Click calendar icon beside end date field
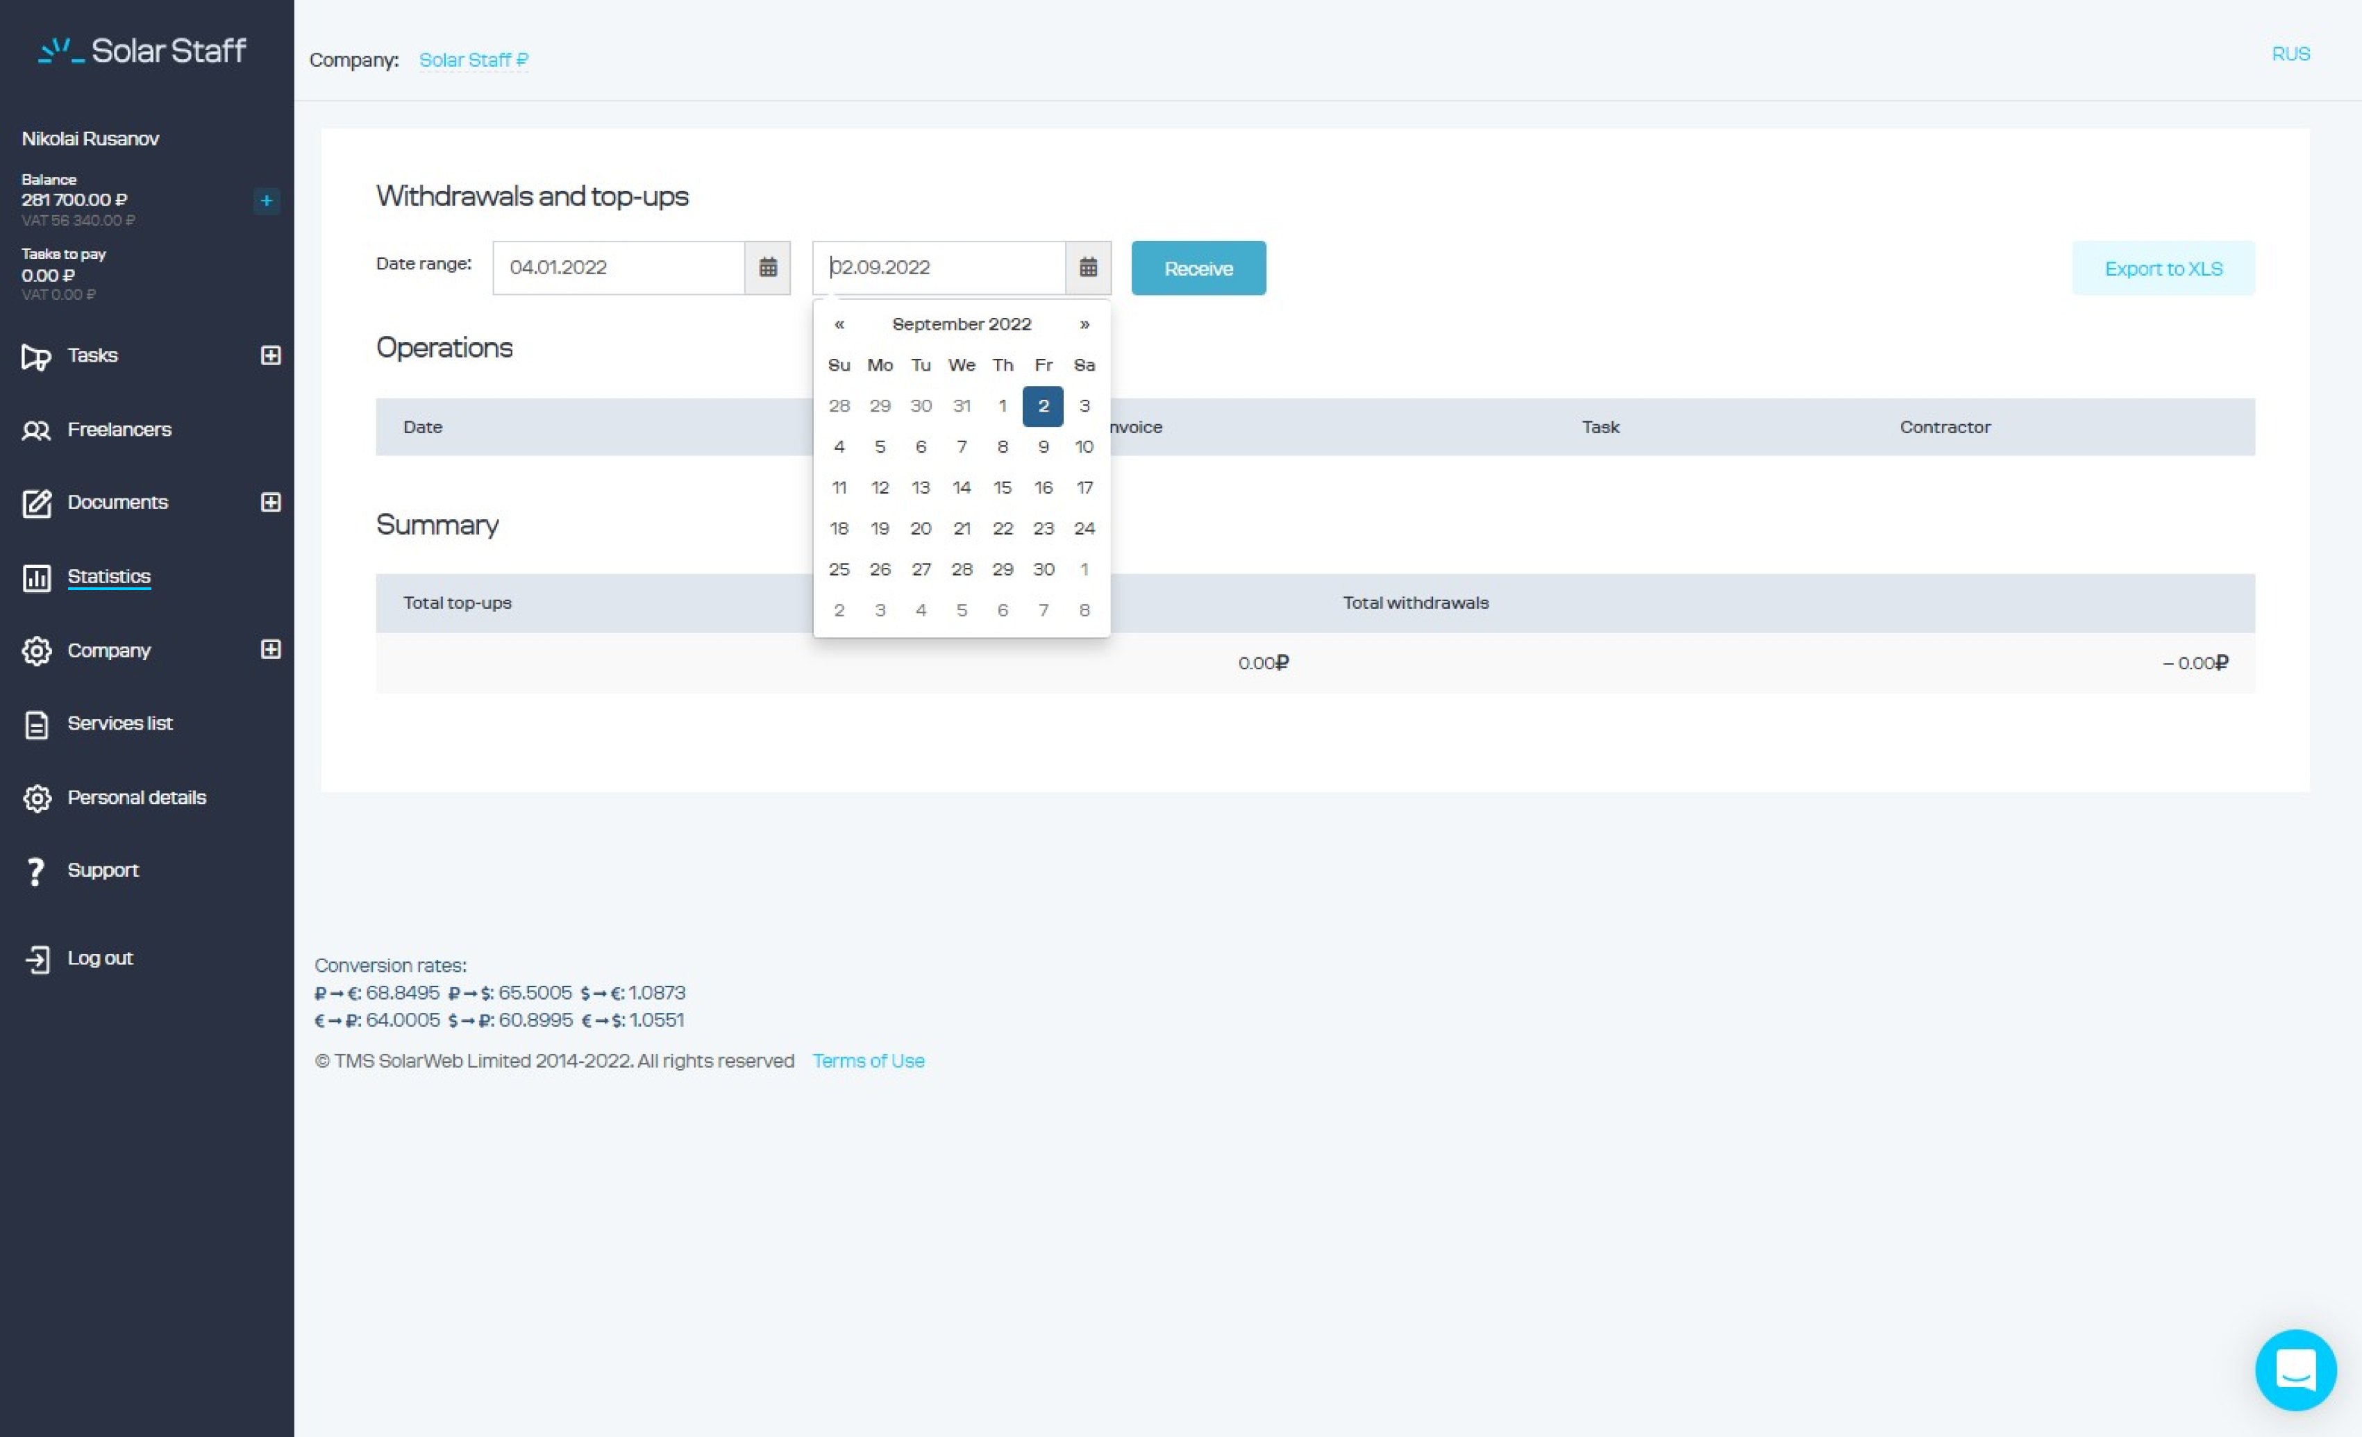Image resolution: width=2362 pixels, height=1437 pixels. (x=1087, y=267)
